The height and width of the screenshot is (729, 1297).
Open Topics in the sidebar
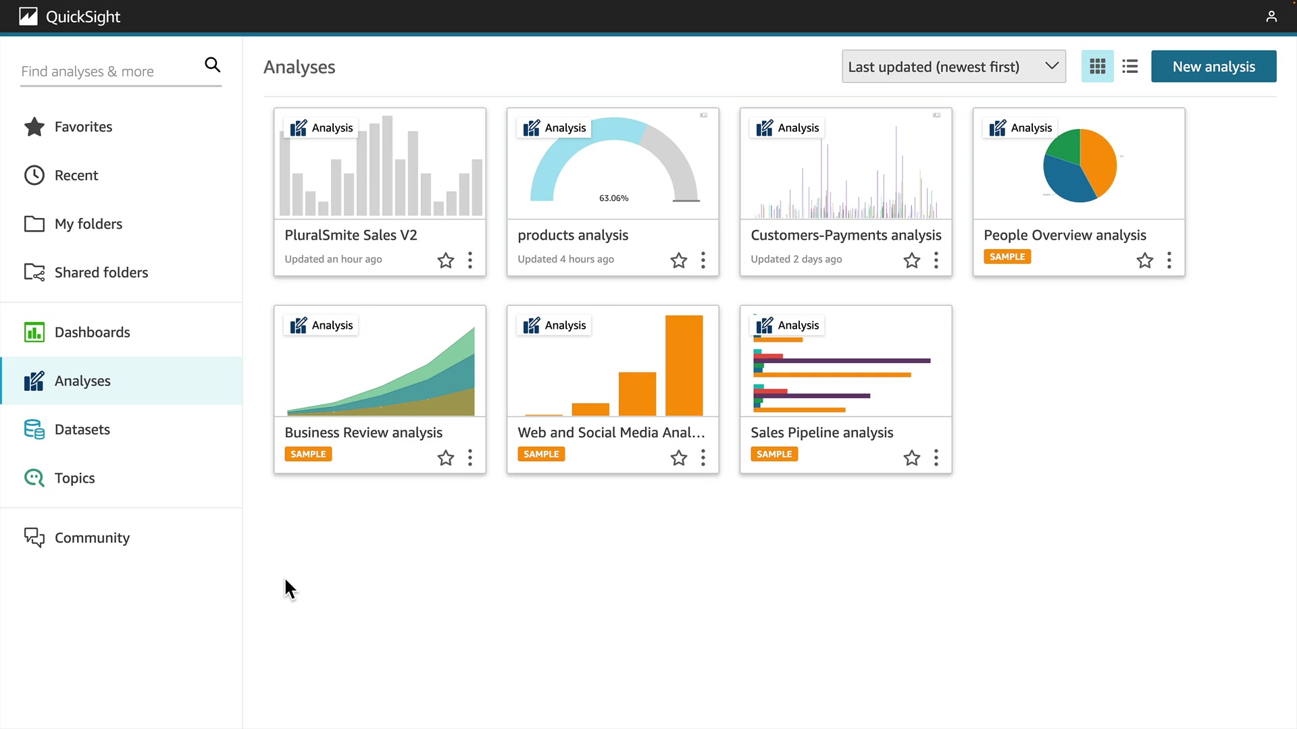pos(74,478)
